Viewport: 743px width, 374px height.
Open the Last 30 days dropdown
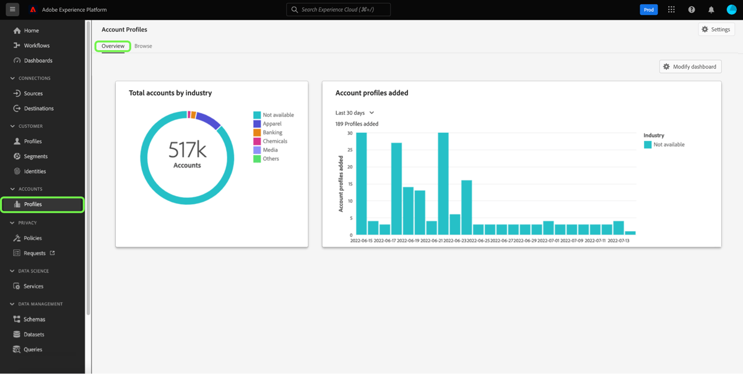(x=353, y=113)
